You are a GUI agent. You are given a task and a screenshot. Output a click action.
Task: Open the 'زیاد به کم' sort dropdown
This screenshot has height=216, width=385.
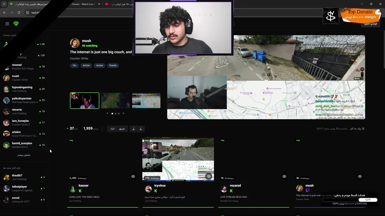point(357,129)
